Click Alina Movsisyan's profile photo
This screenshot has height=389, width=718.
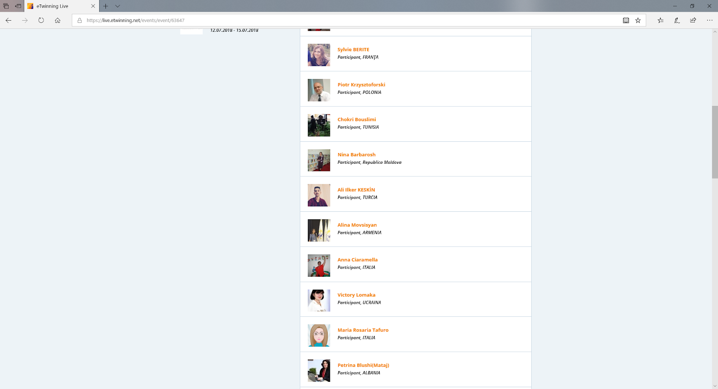pos(319,231)
